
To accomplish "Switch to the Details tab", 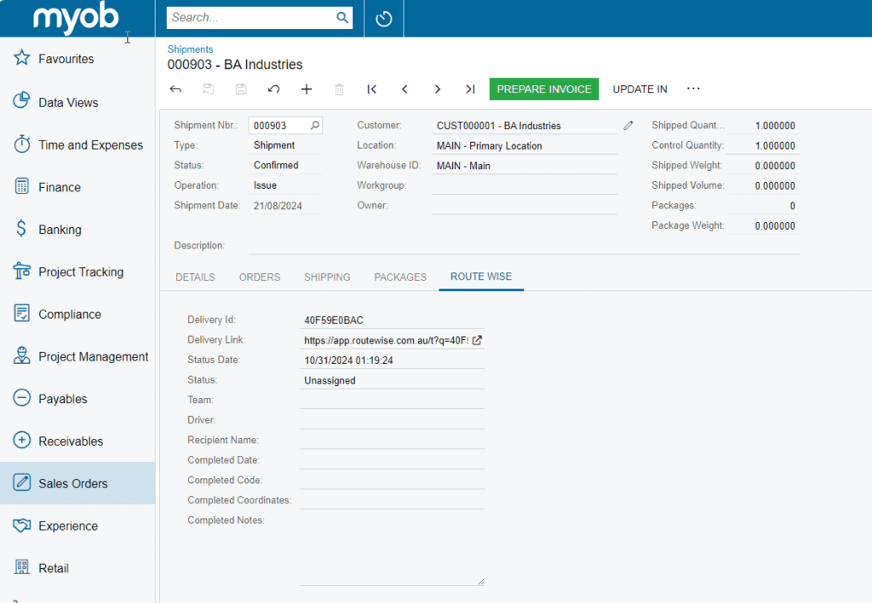I will pos(195,277).
